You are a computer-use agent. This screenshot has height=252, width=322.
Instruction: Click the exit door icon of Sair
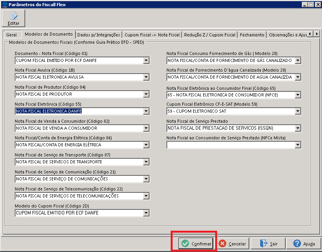(264, 243)
